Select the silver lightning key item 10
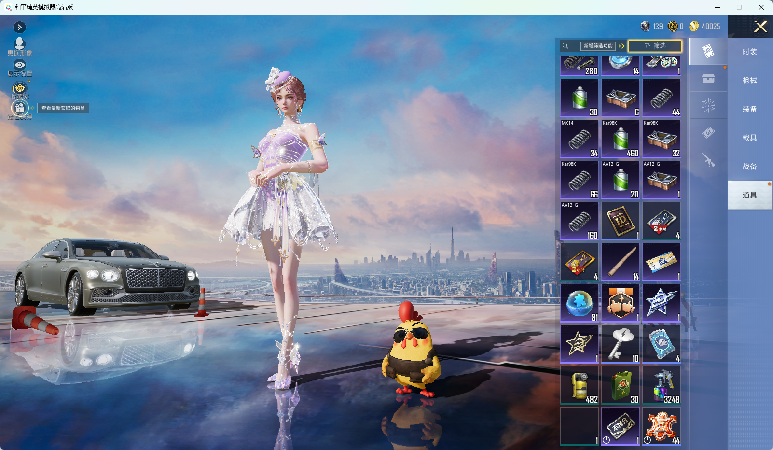Screen dimensions: 773x450 pyautogui.click(x=621, y=344)
